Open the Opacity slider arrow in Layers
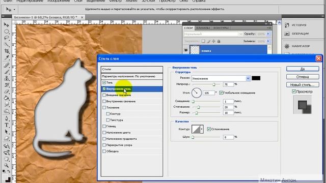This screenshot has width=326, height=183. [268, 34]
